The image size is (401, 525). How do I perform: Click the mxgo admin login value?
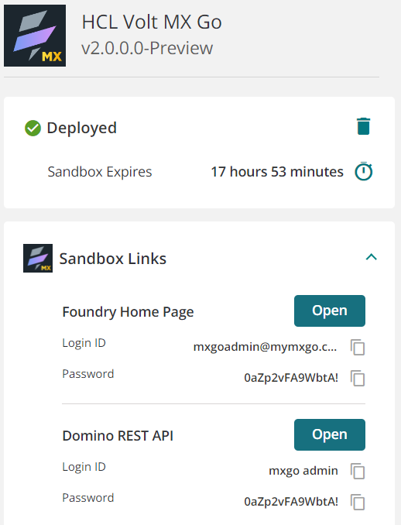point(303,471)
